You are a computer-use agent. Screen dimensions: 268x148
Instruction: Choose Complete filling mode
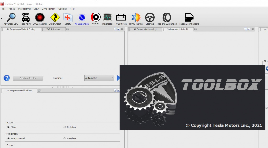(x=65, y=138)
